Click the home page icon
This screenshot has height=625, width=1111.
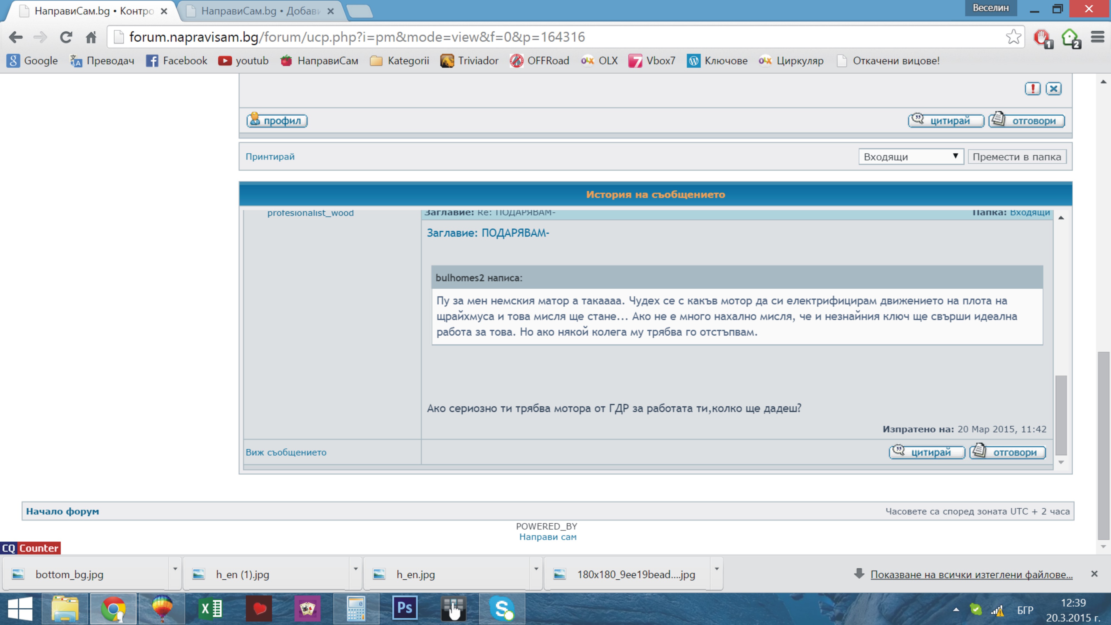click(91, 37)
